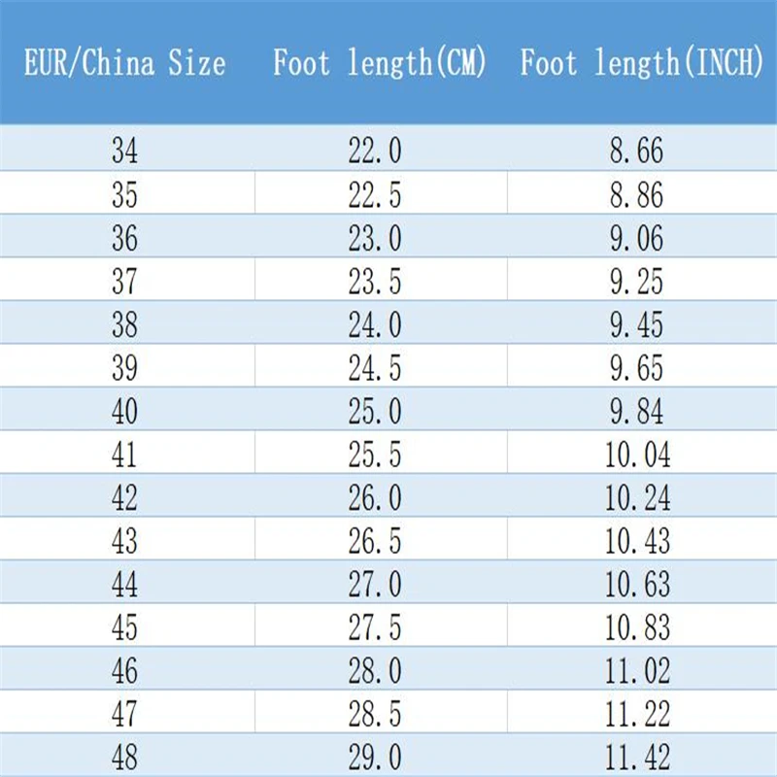Click the 8.66 inch value
The width and height of the screenshot is (777, 777).
click(x=637, y=151)
